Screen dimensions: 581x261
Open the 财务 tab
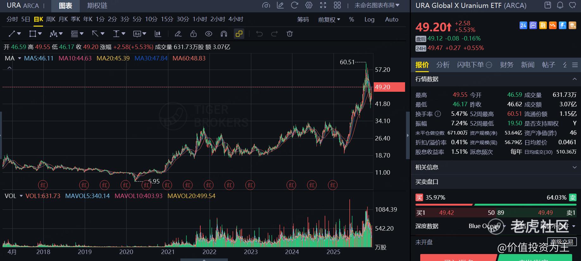506,65
